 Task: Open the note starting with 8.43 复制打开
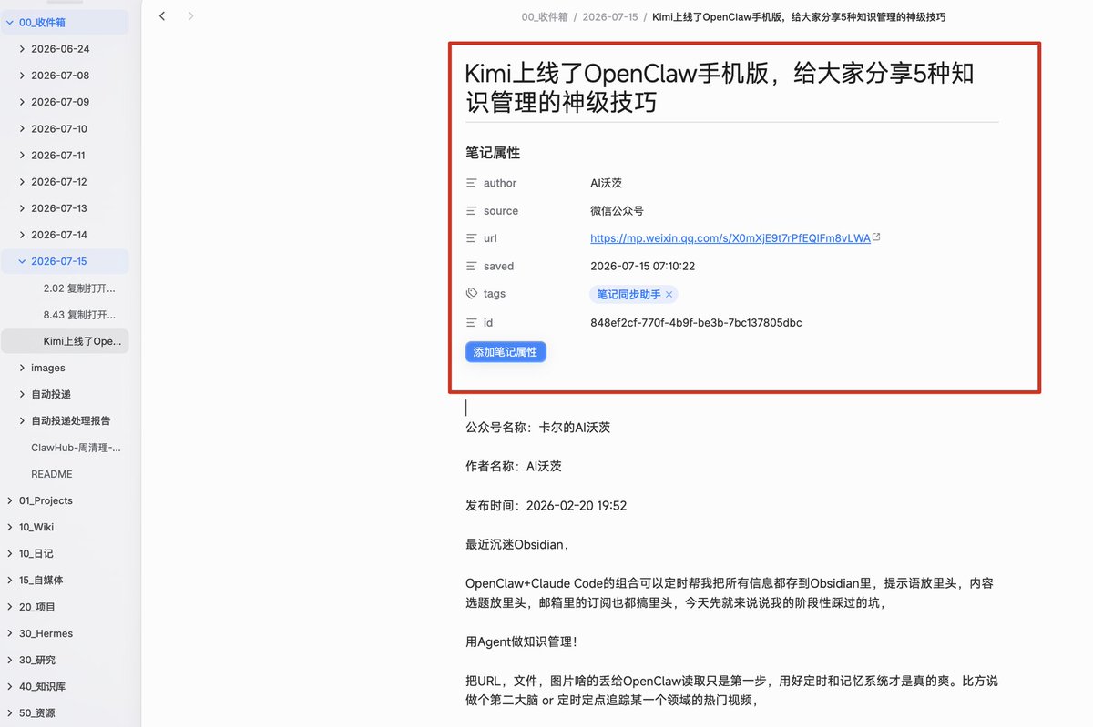tap(79, 315)
